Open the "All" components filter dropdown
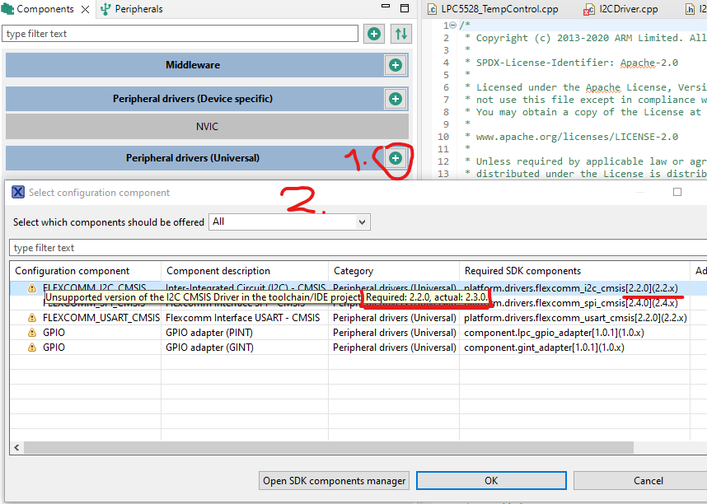Viewport: 707px width, 504px height. 363,222
